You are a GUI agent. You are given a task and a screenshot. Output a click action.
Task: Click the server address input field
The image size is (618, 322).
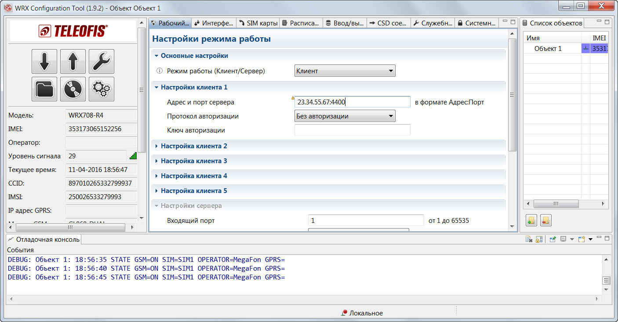click(x=352, y=101)
